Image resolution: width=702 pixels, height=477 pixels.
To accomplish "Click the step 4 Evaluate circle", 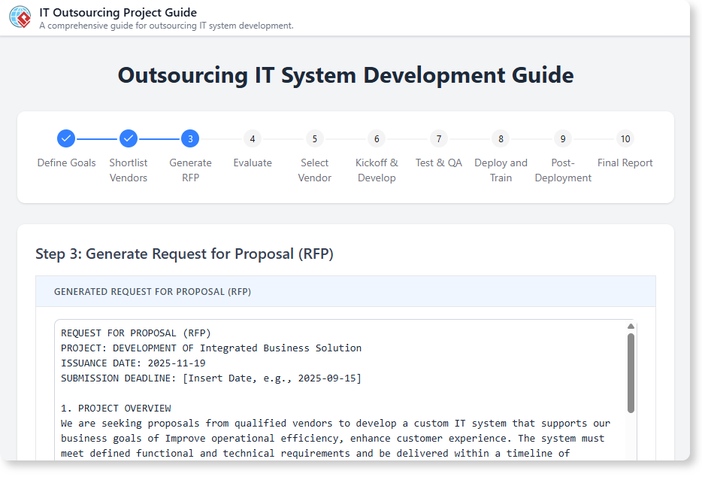I will (252, 138).
